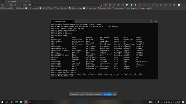Go back in the Edge browser
This screenshot has width=186, height=104.
[x=3, y=5]
